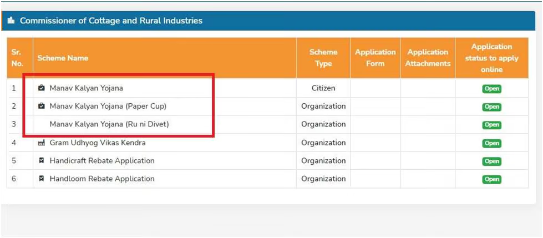Click the building icon in the Commissioner header
Viewport: 543px width, 238px height.
coord(12,21)
